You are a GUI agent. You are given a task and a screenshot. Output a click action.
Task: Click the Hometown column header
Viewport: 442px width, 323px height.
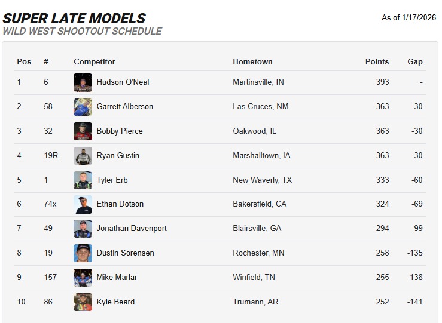point(252,62)
